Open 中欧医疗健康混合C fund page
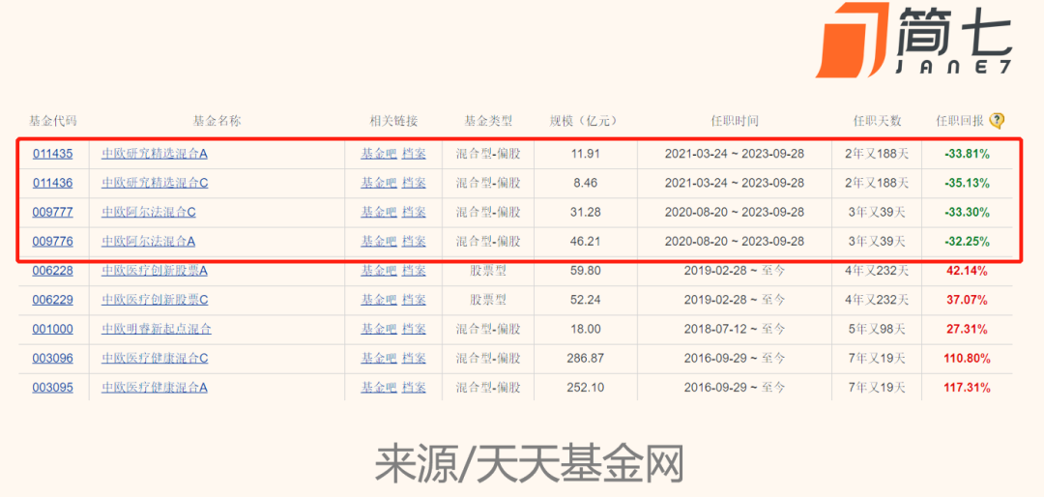This screenshot has height=497, width=1044. pyautogui.click(x=155, y=359)
